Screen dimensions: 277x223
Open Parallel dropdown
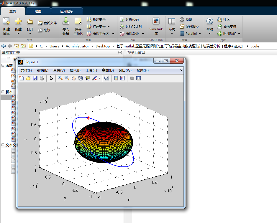[200, 34]
